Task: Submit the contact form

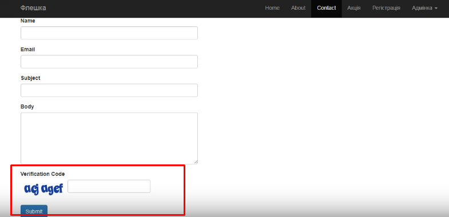Action: click(34, 211)
